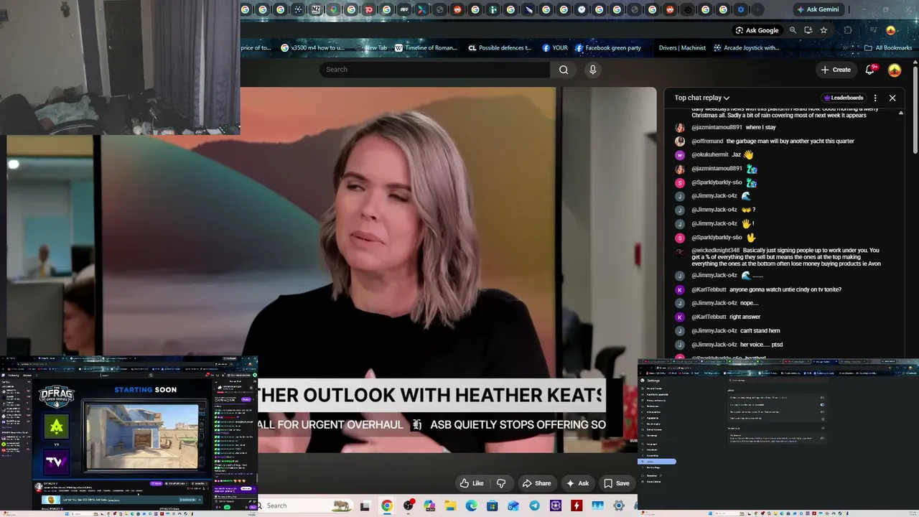Open the 'Timeline of Roman...' bookmark
Viewport: 919px width, 517px height.
pos(425,48)
